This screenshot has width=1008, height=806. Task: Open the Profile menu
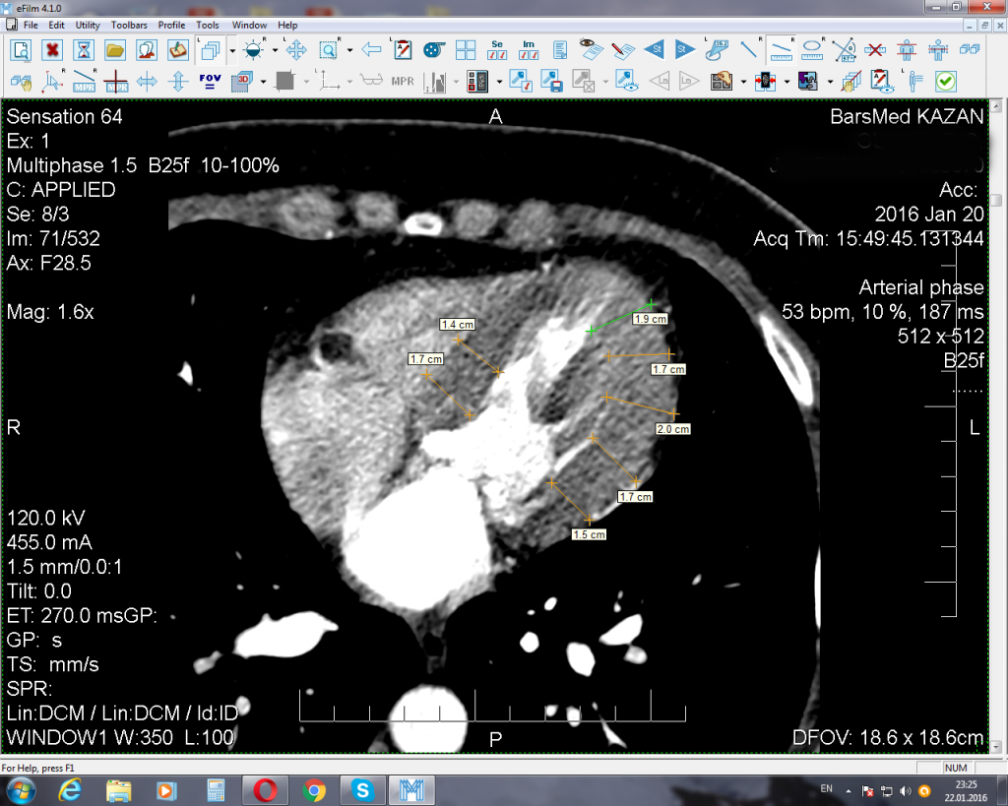tap(171, 25)
